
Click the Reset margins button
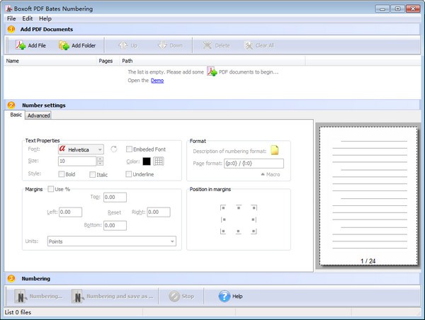(x=114, y=212)
